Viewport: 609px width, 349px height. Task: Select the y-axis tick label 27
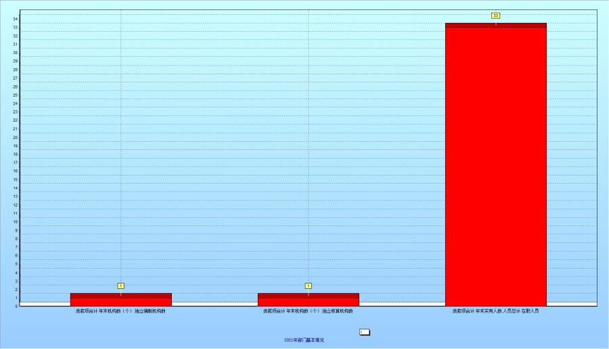(15, 78)
